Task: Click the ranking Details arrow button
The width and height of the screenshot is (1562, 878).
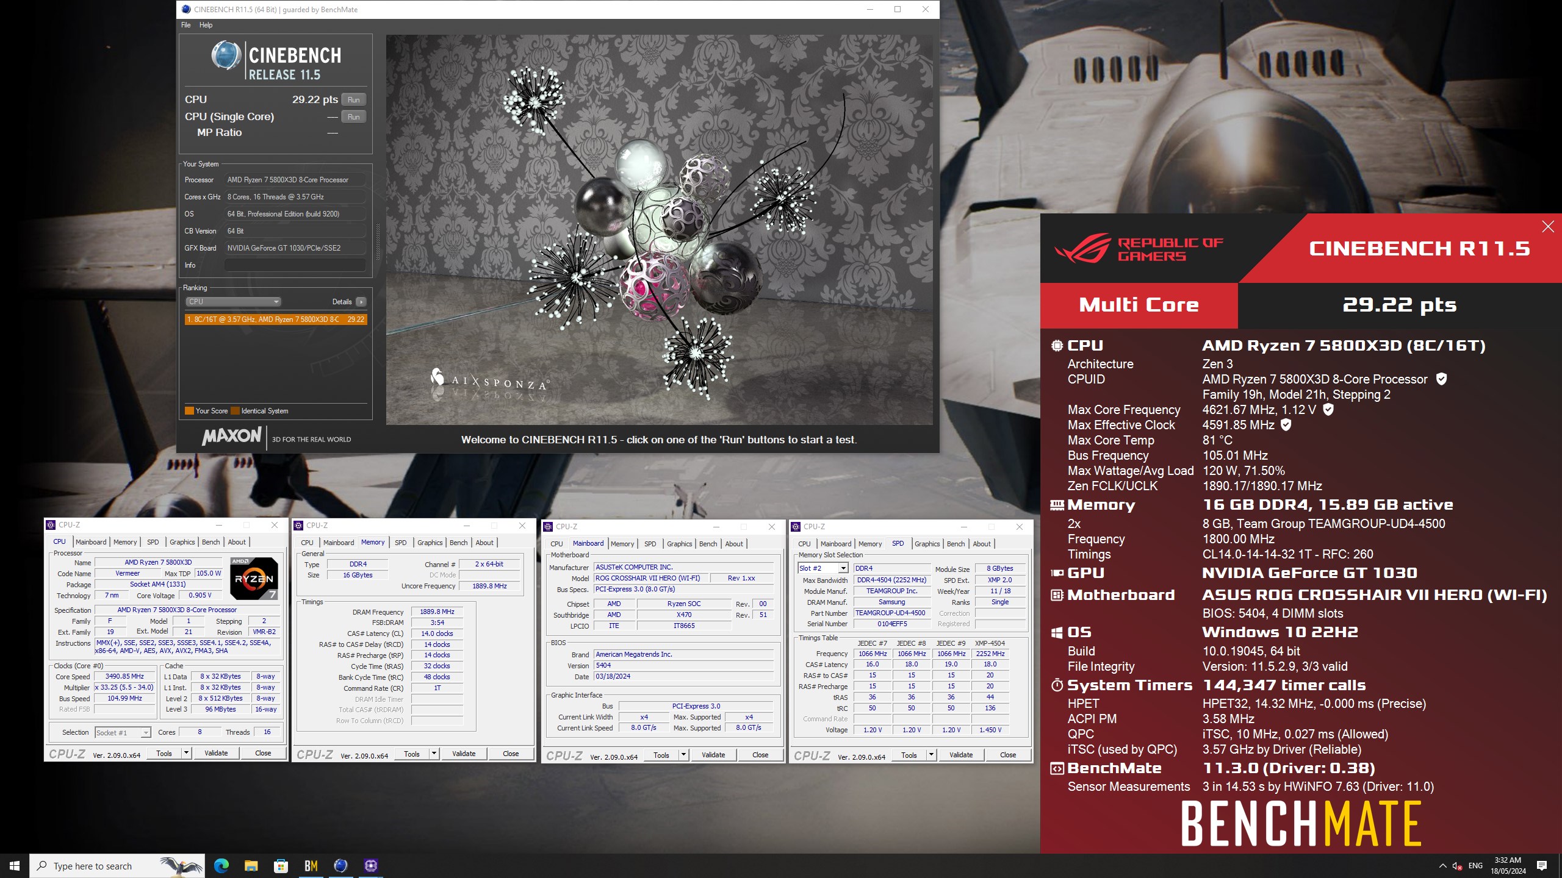Action: 361,302
